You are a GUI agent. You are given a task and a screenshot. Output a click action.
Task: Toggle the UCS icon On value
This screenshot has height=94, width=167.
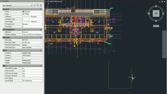[x=32, y=71]
